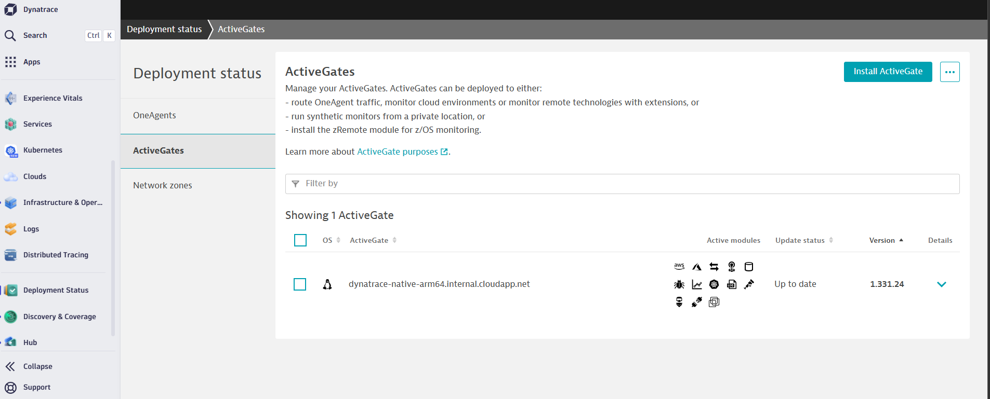This screenshot has width=990, height=399.
Task: Select the Network zones tab
Action: pos(198,186)
